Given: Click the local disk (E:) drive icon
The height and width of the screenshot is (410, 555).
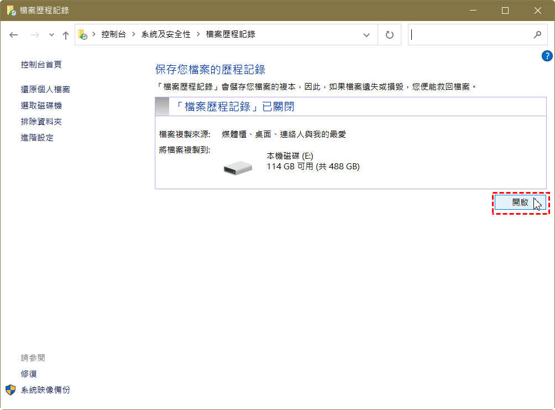Looking at the screenshot, I should 238,168.
